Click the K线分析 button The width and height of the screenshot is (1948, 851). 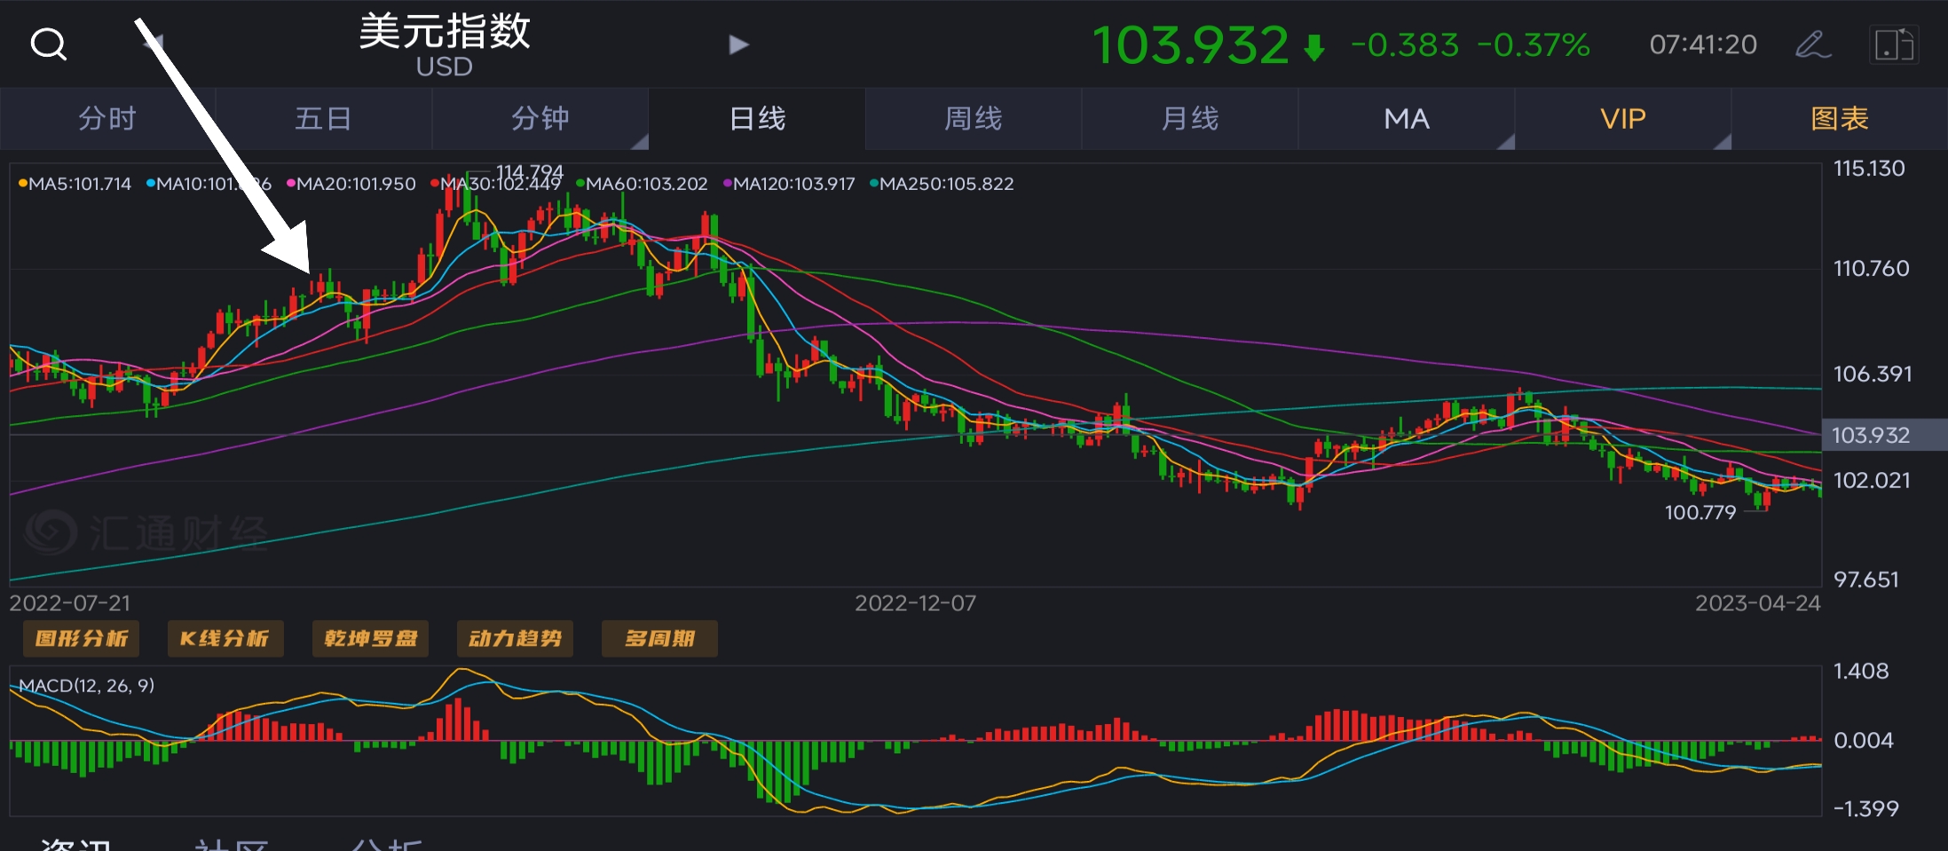[x=225, y=639]
